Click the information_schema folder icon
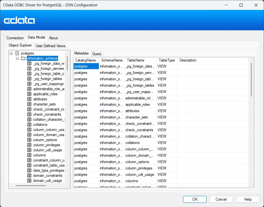This screenshot has height=207, width=264. 23,58
